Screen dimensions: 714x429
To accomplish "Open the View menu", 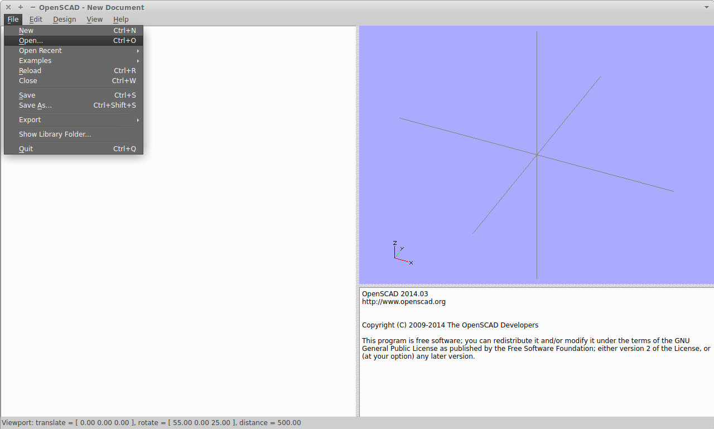I will coord(95,19).
